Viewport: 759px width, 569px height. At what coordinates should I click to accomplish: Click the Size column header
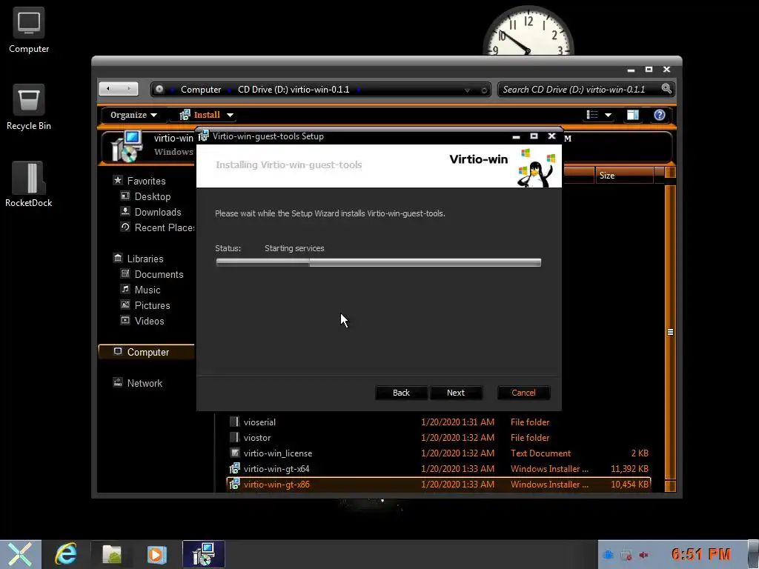tap(624, 175)
